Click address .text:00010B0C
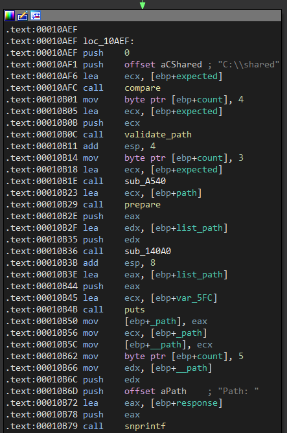This screenshot has height=433, width=287. click(x=41, y=135)
